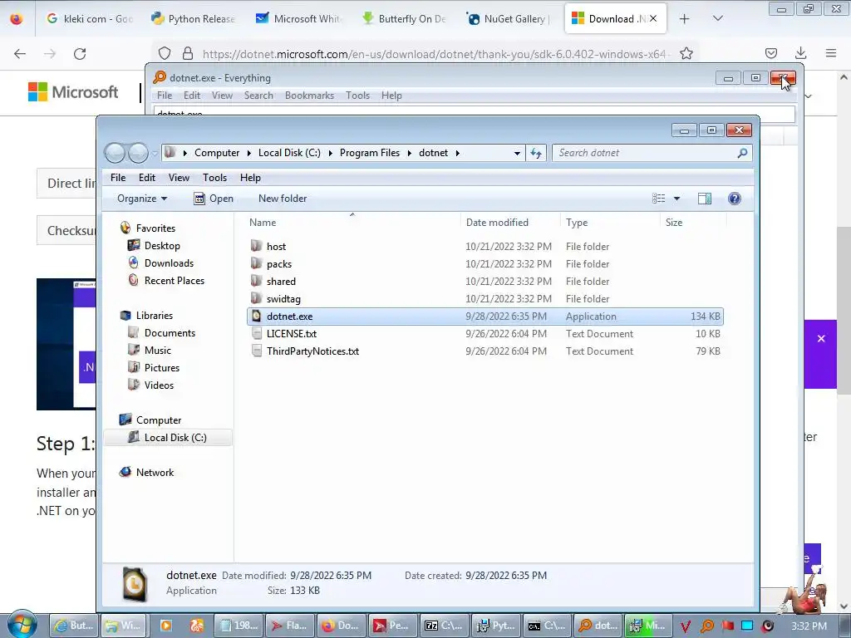Select the dotnet.exe application icon

256,316
